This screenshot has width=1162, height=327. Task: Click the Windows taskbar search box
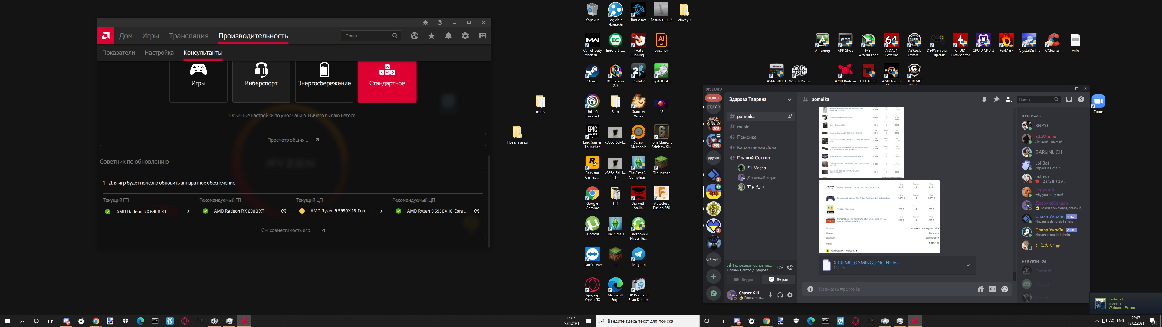[x=647, y=321]
